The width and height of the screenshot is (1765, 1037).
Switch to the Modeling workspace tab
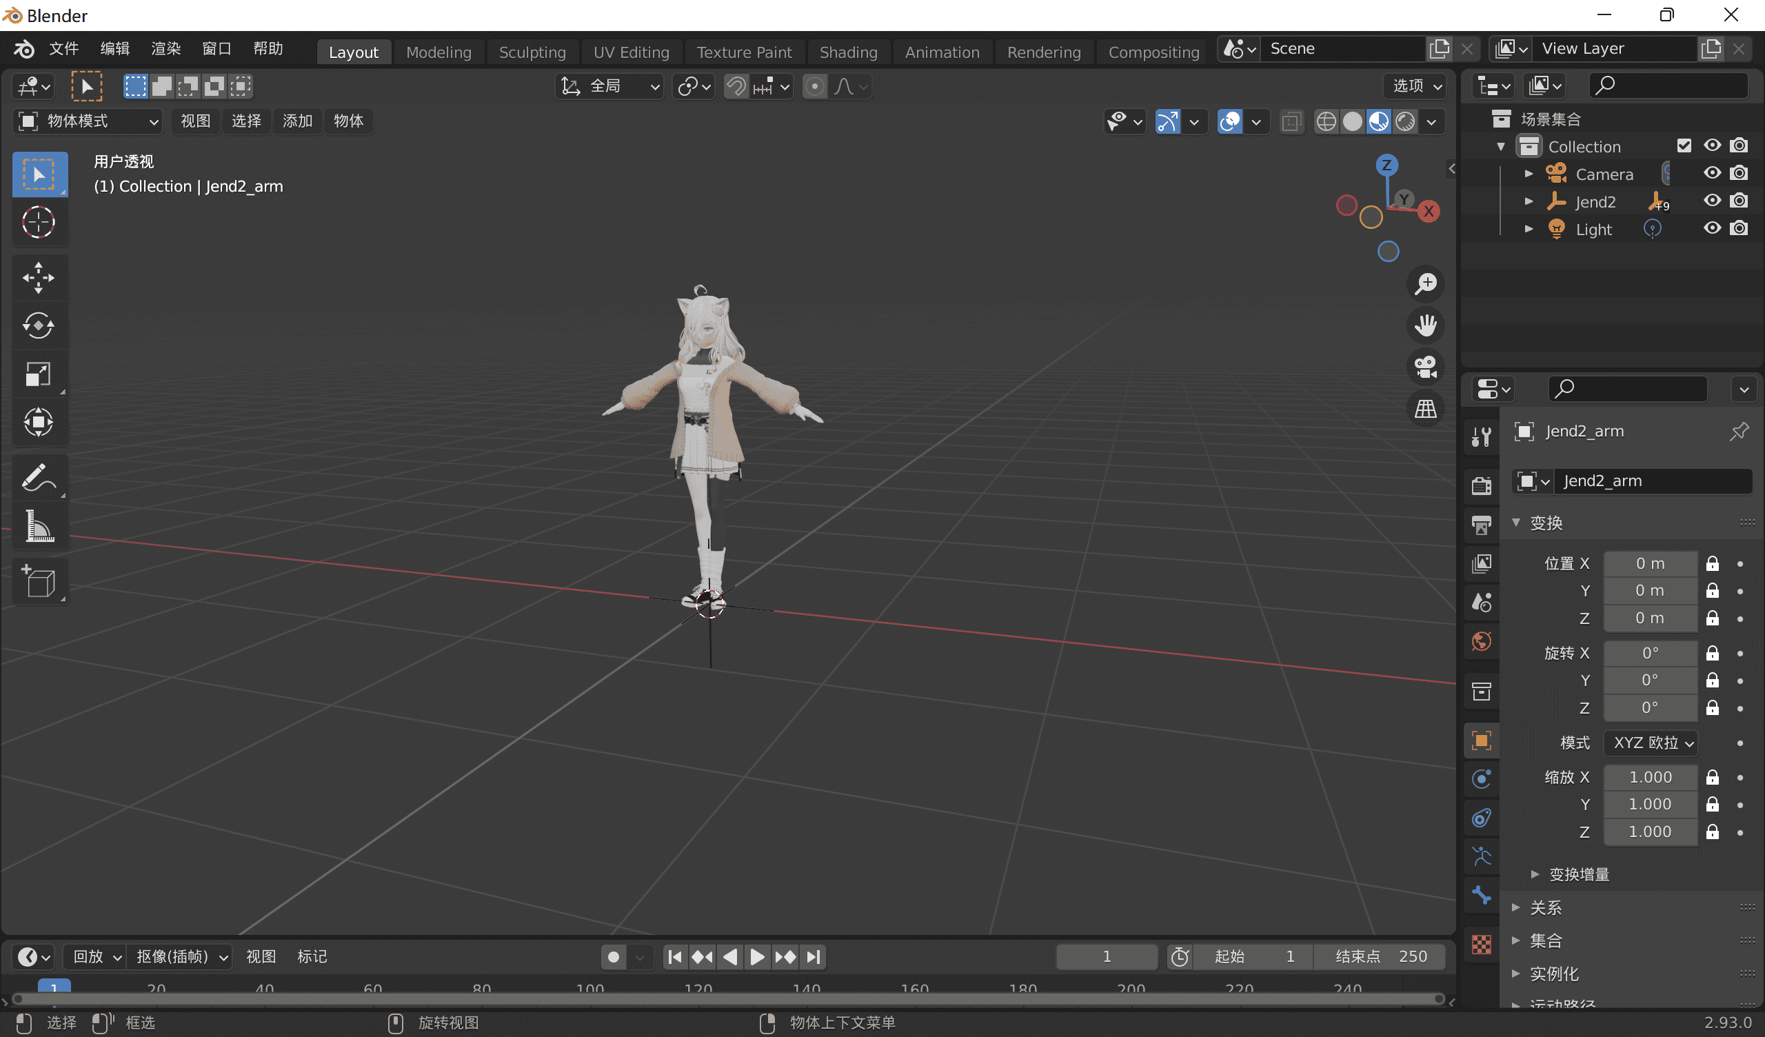pyautogui.click(x=438, y=52)
